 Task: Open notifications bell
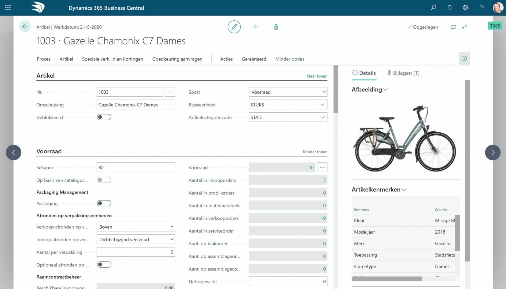[x=450, y=7]
